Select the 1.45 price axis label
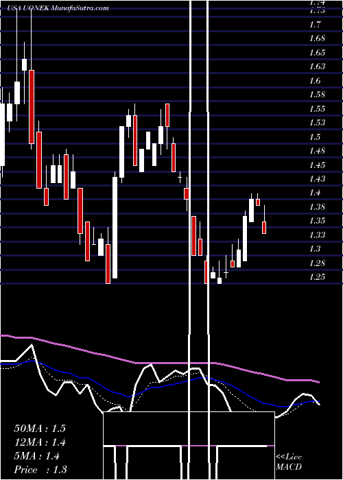Screen dimensions: 343x480 (x=317, y=165)
